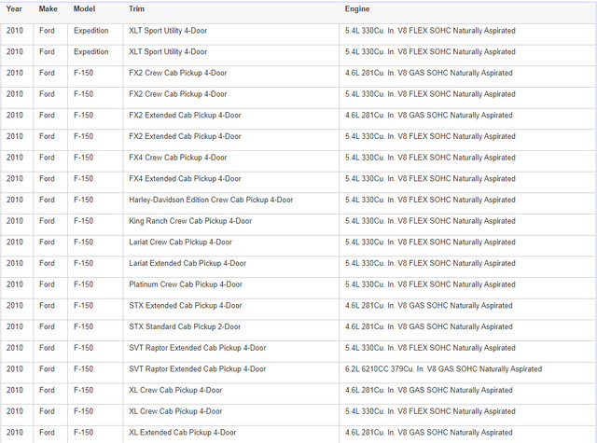
Task: Click F-150 in FX4 Extended Cab row
Action: pos(83,178)
